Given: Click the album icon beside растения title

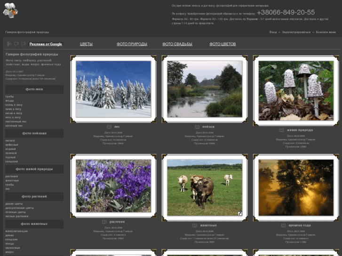Looking at the screenshot, I should coord(104,222).
